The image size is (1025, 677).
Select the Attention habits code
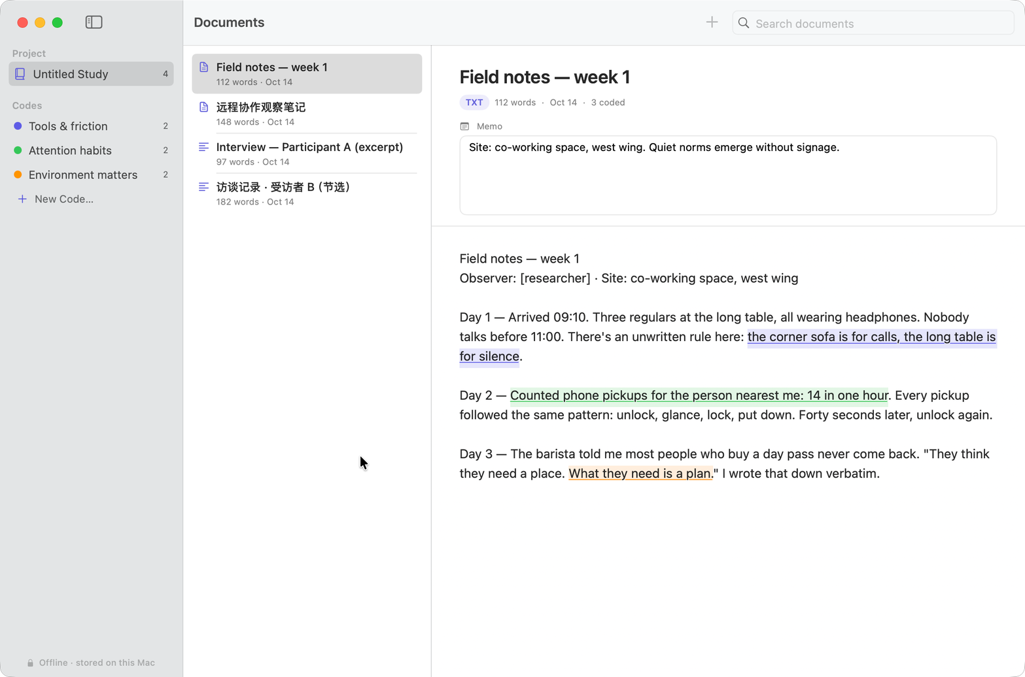click(91, 150)
